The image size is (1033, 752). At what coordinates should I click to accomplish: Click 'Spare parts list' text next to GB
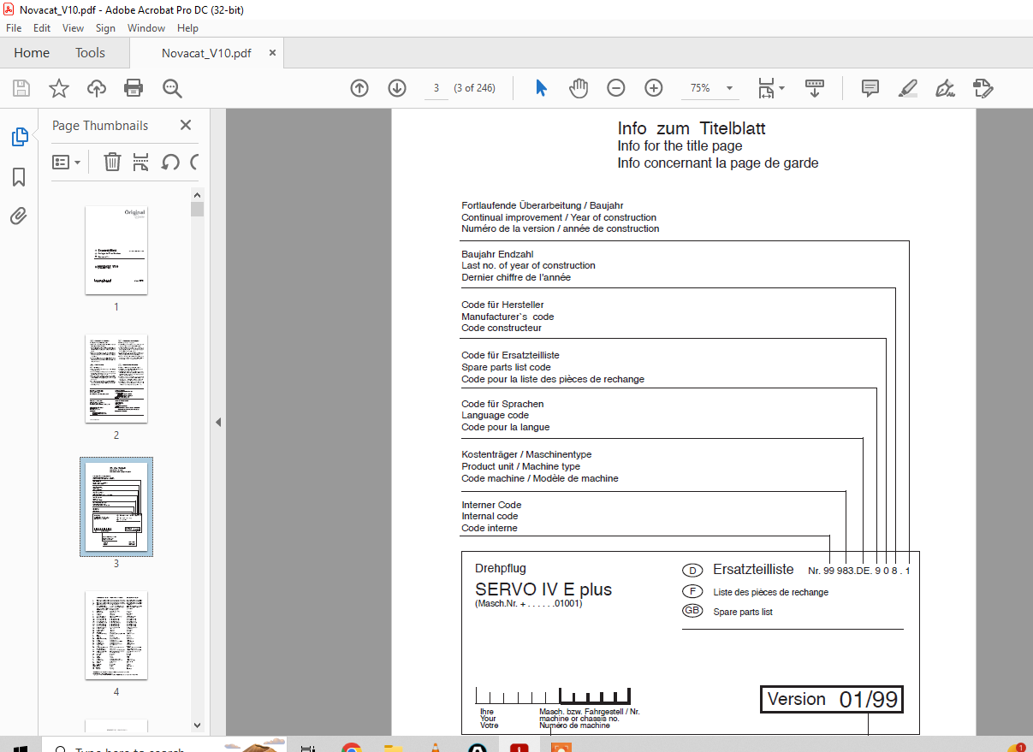(x=743, y=613)
